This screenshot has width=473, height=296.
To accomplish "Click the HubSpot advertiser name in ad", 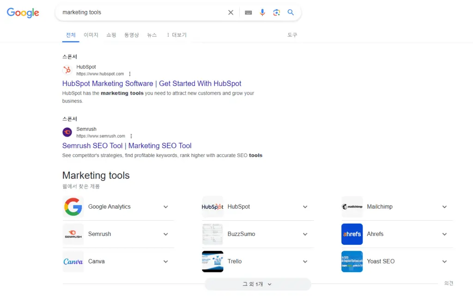I will (86, 67).
